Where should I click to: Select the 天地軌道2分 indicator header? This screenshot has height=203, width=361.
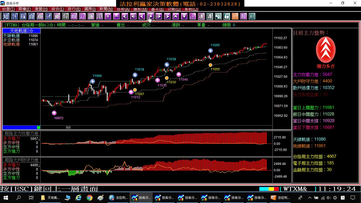21,31
